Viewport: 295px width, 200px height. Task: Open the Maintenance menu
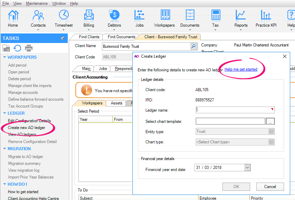tap(37, 3)
